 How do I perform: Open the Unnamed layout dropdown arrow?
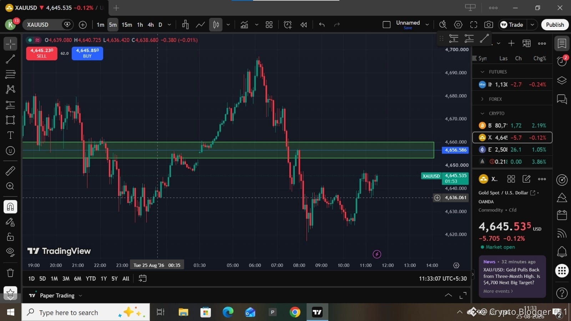tap(427, 25)
